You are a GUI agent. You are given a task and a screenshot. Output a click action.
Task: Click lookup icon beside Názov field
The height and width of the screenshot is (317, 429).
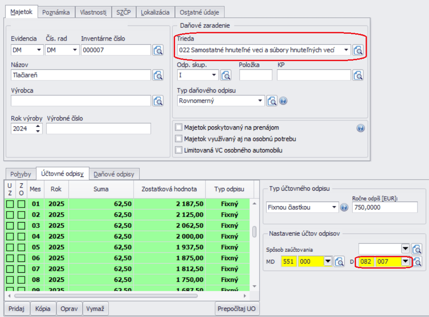(x=158, y=75)
